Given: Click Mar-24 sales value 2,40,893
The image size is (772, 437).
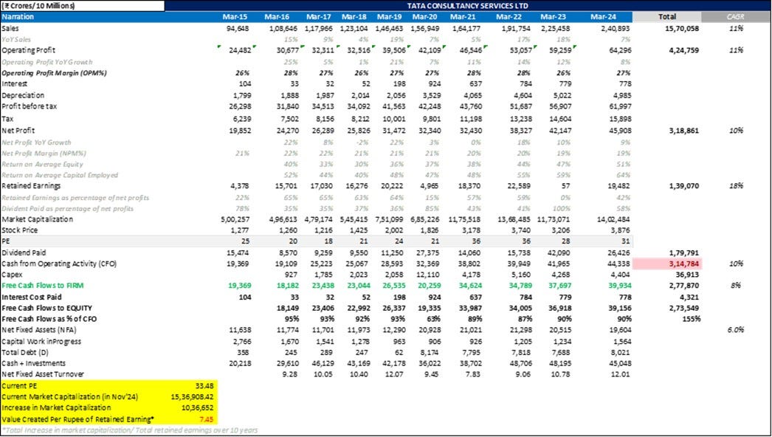Looking at the screenshot, I should coord(615,29).
